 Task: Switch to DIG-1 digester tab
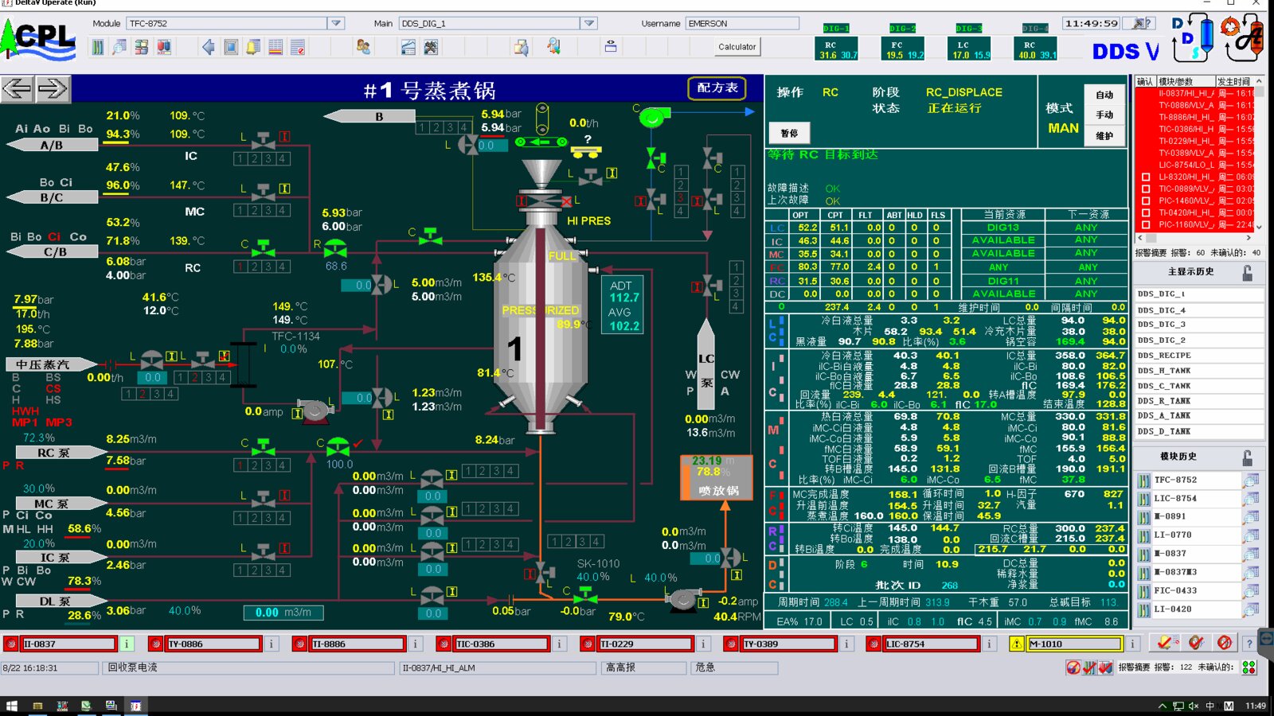836,29
